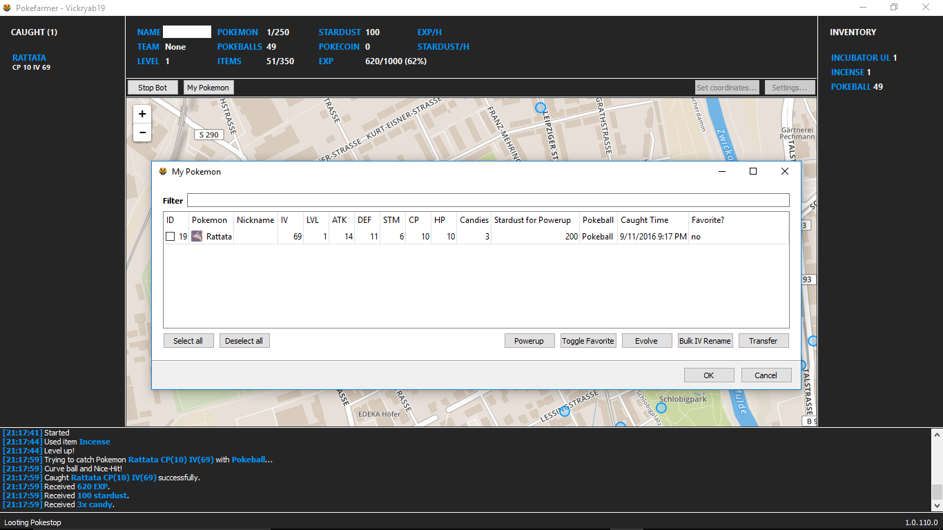Click the Stop Bot button
This screenshot has height=530, width=943.
click(153, 88)
